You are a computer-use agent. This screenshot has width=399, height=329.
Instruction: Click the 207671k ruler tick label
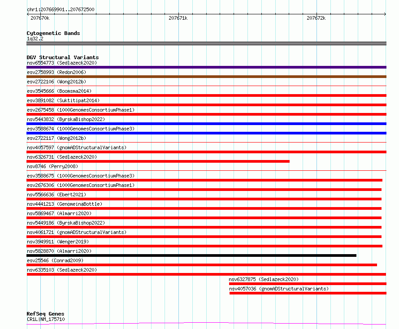178,18
